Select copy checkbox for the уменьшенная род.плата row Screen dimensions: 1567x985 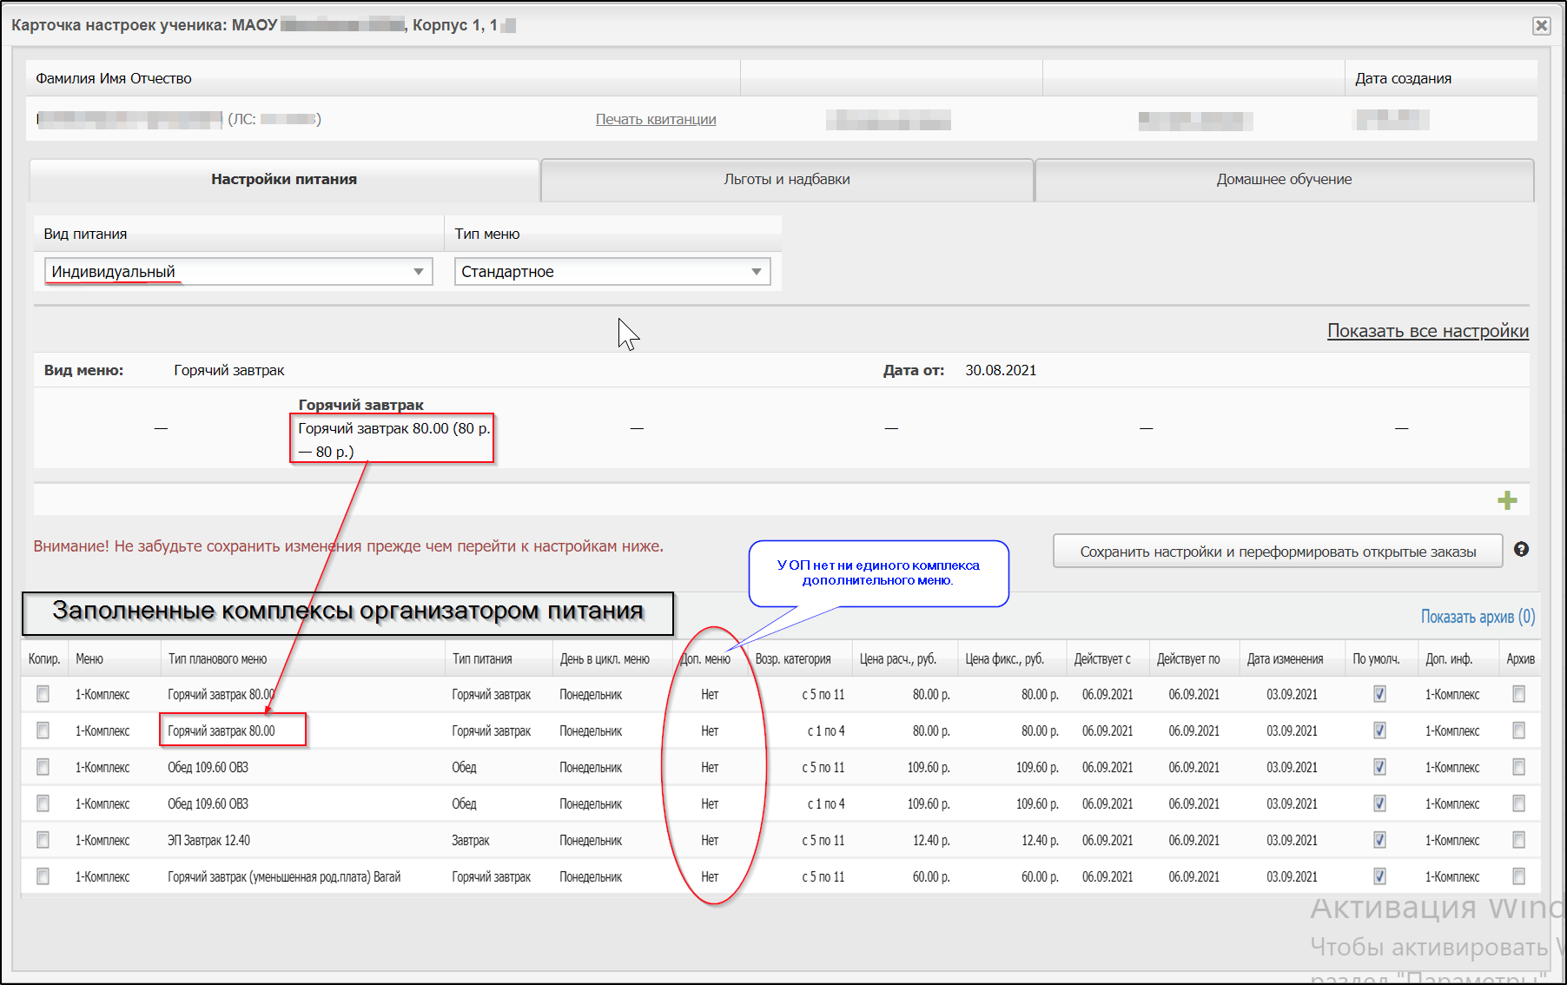(43, 876)
